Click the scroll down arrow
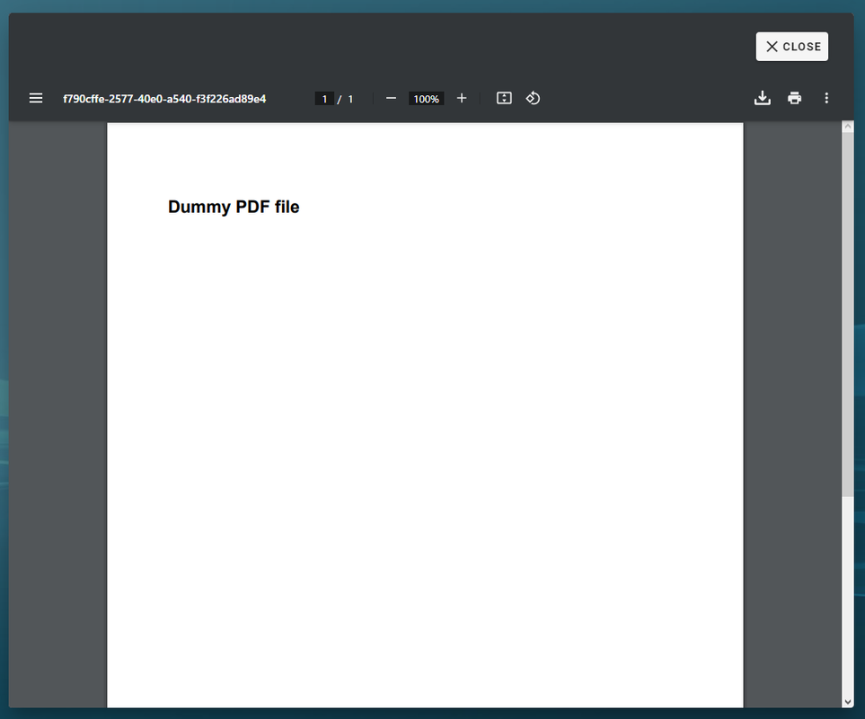This screenshot has width=865, height=719. (x=848, y=702)
